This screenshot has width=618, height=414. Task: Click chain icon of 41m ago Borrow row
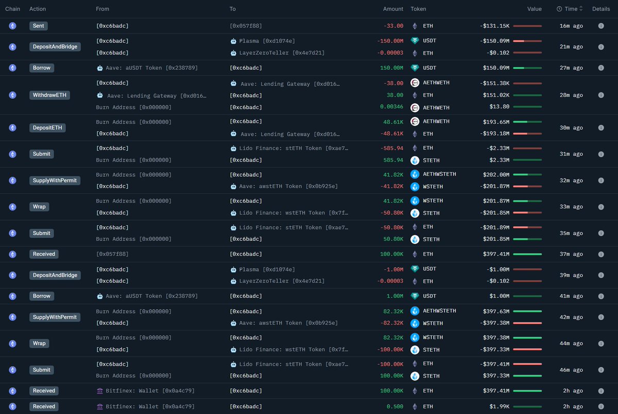tap(12, 296)
